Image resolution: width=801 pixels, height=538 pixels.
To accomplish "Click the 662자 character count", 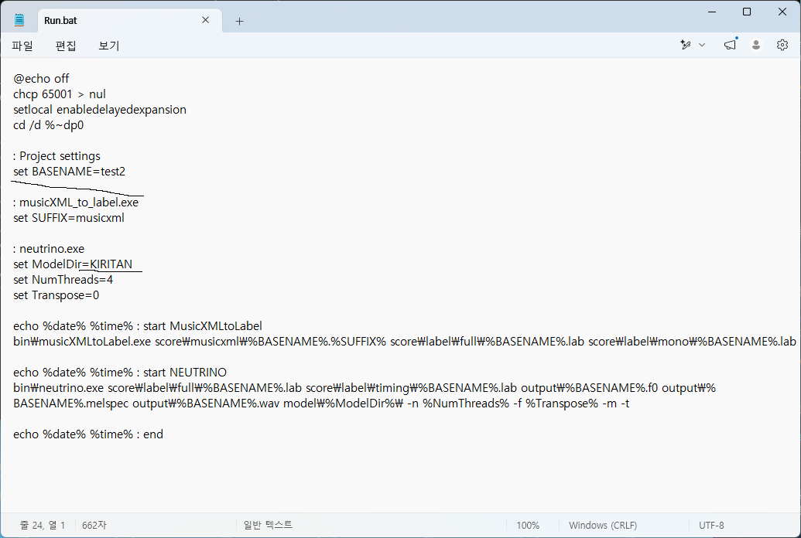I will point(94,525).
